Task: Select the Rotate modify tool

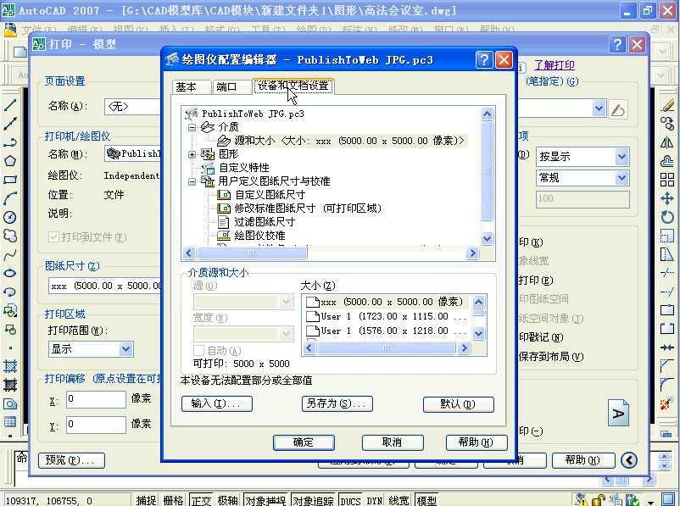Action: click(x=667, y=217)
